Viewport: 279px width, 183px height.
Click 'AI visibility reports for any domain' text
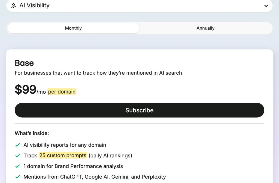(65, 145)
